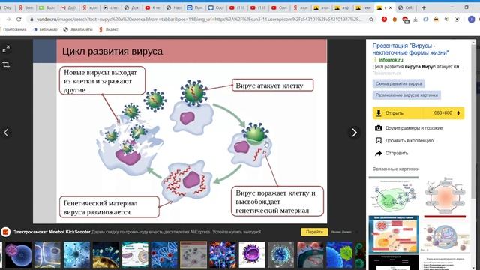Screen dimensions: 480x270
Task: Click Добавить в коллекцию
Action: click(x=409, y=141)
